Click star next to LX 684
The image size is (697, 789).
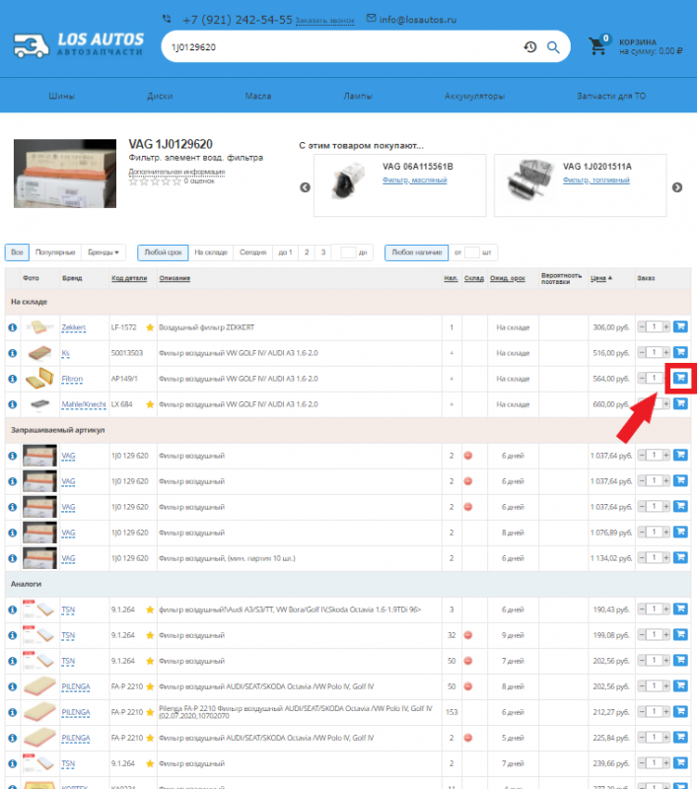pos(150,404)
